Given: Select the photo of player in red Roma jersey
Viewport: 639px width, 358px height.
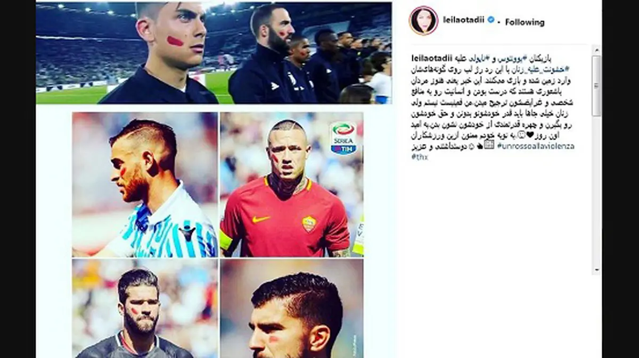Looking at the screenshot, I should coord(292,185).
